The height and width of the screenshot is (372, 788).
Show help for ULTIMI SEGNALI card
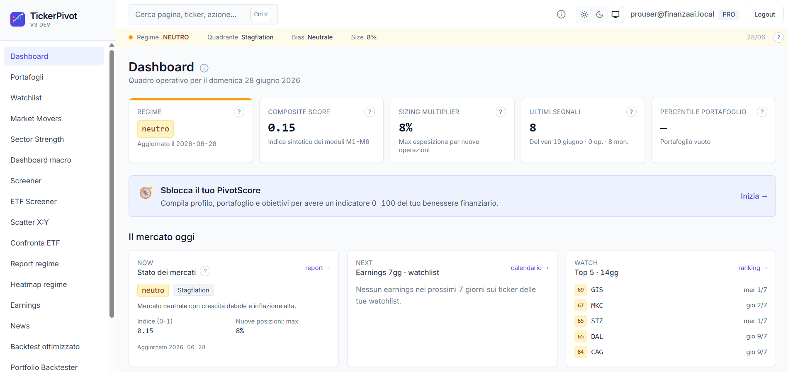point(631,112)
